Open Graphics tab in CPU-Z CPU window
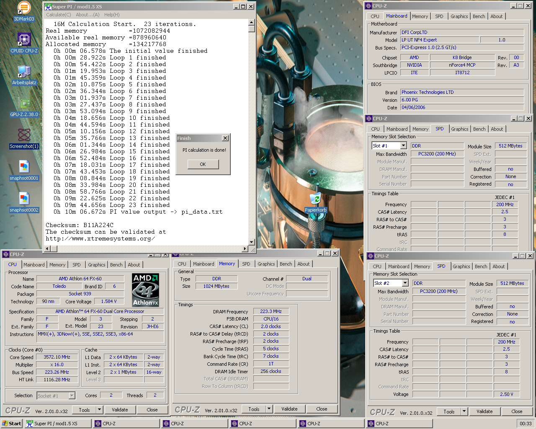Screen dimensions: 536x429 [x=97, y=265]
